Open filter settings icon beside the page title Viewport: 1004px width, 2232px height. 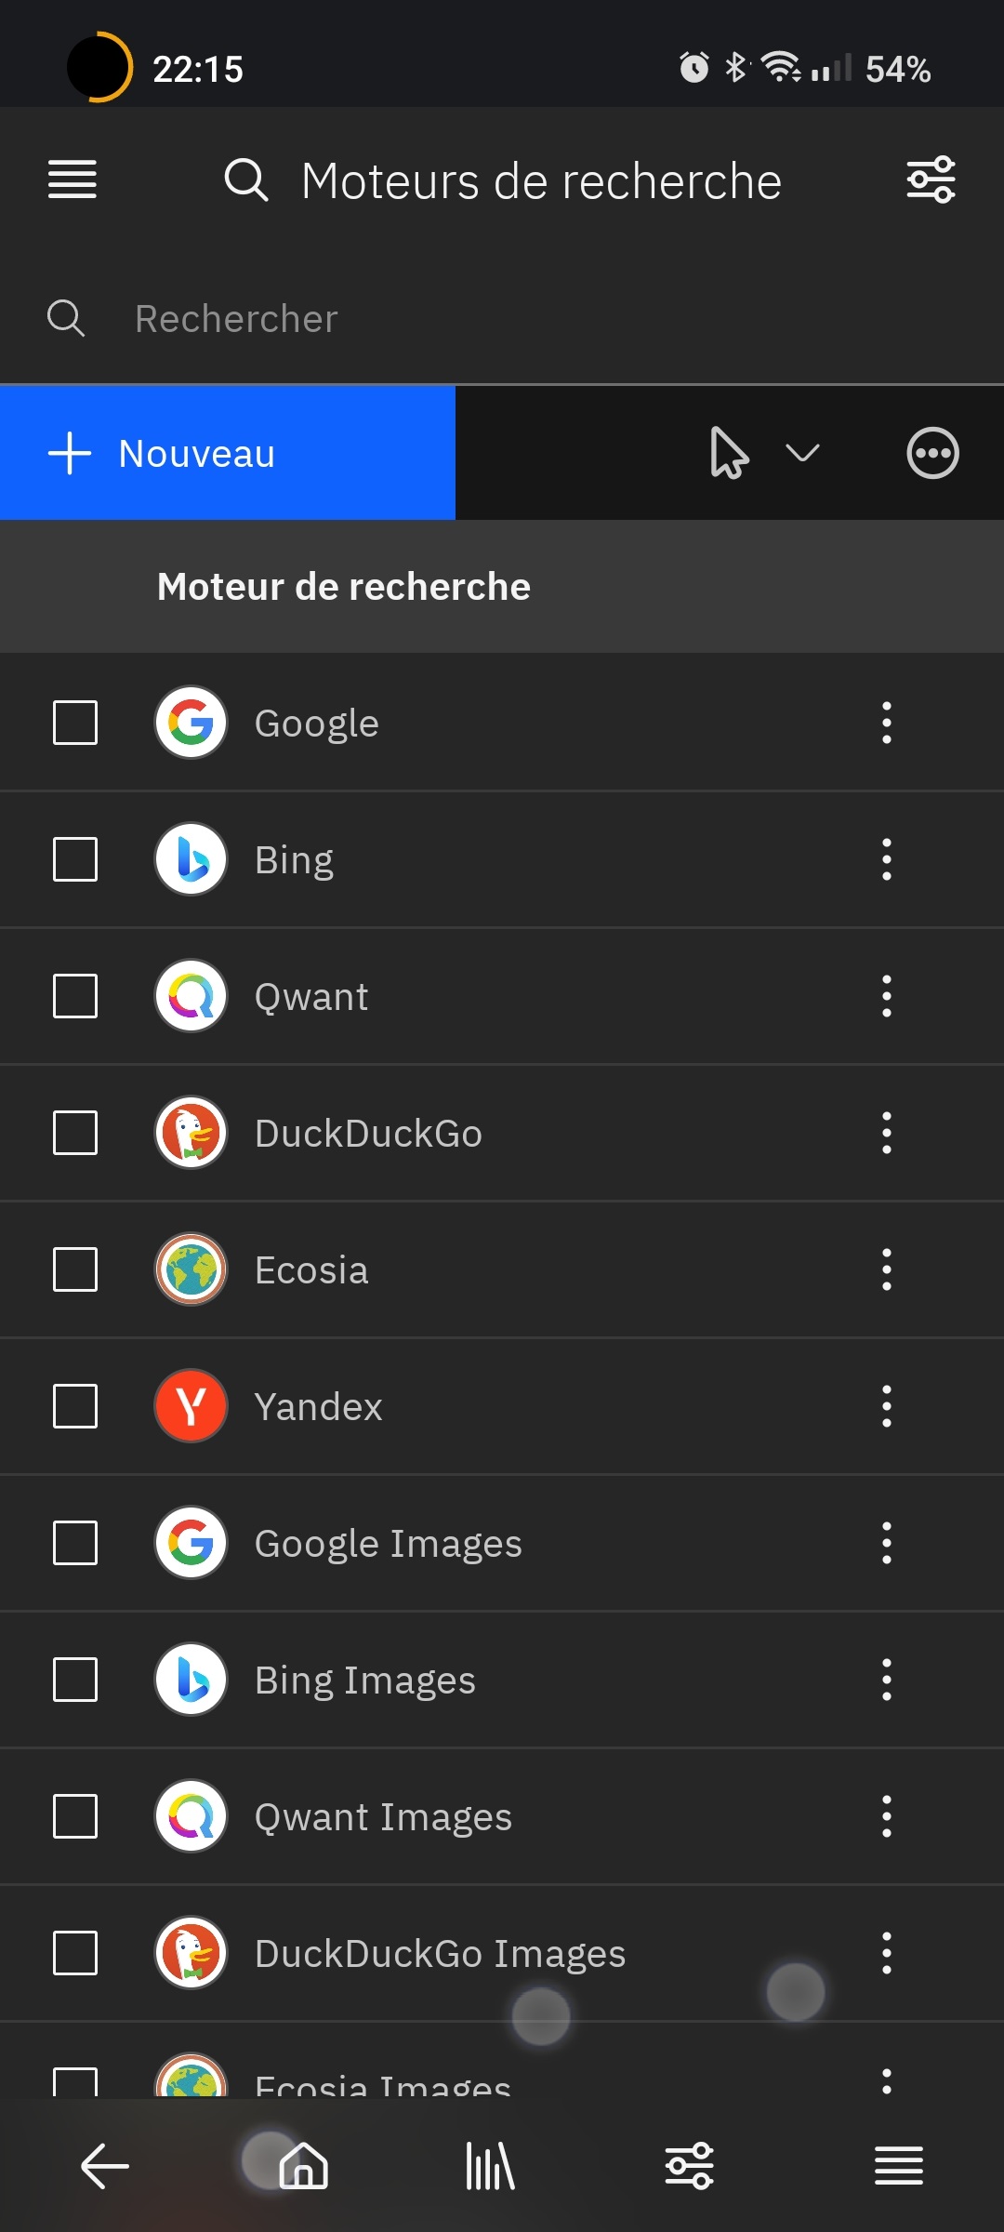pos(931,179)
